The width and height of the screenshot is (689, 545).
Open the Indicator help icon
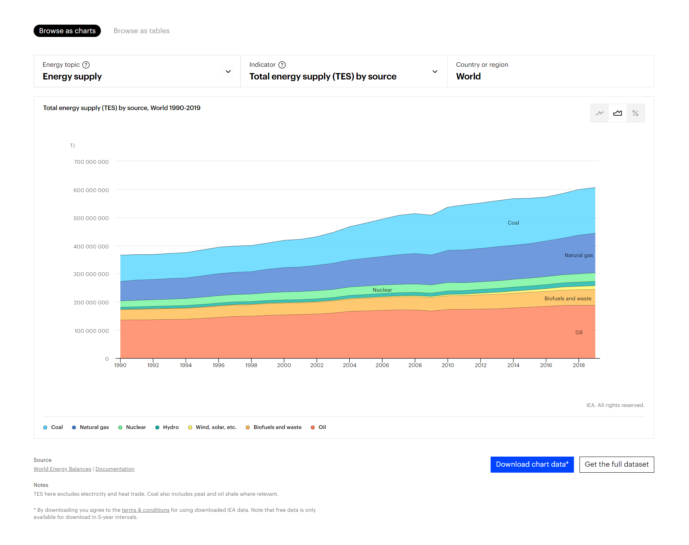282,65
